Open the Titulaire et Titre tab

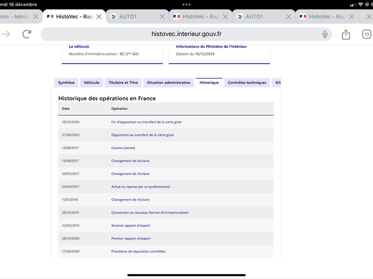(x=123, y=83)
